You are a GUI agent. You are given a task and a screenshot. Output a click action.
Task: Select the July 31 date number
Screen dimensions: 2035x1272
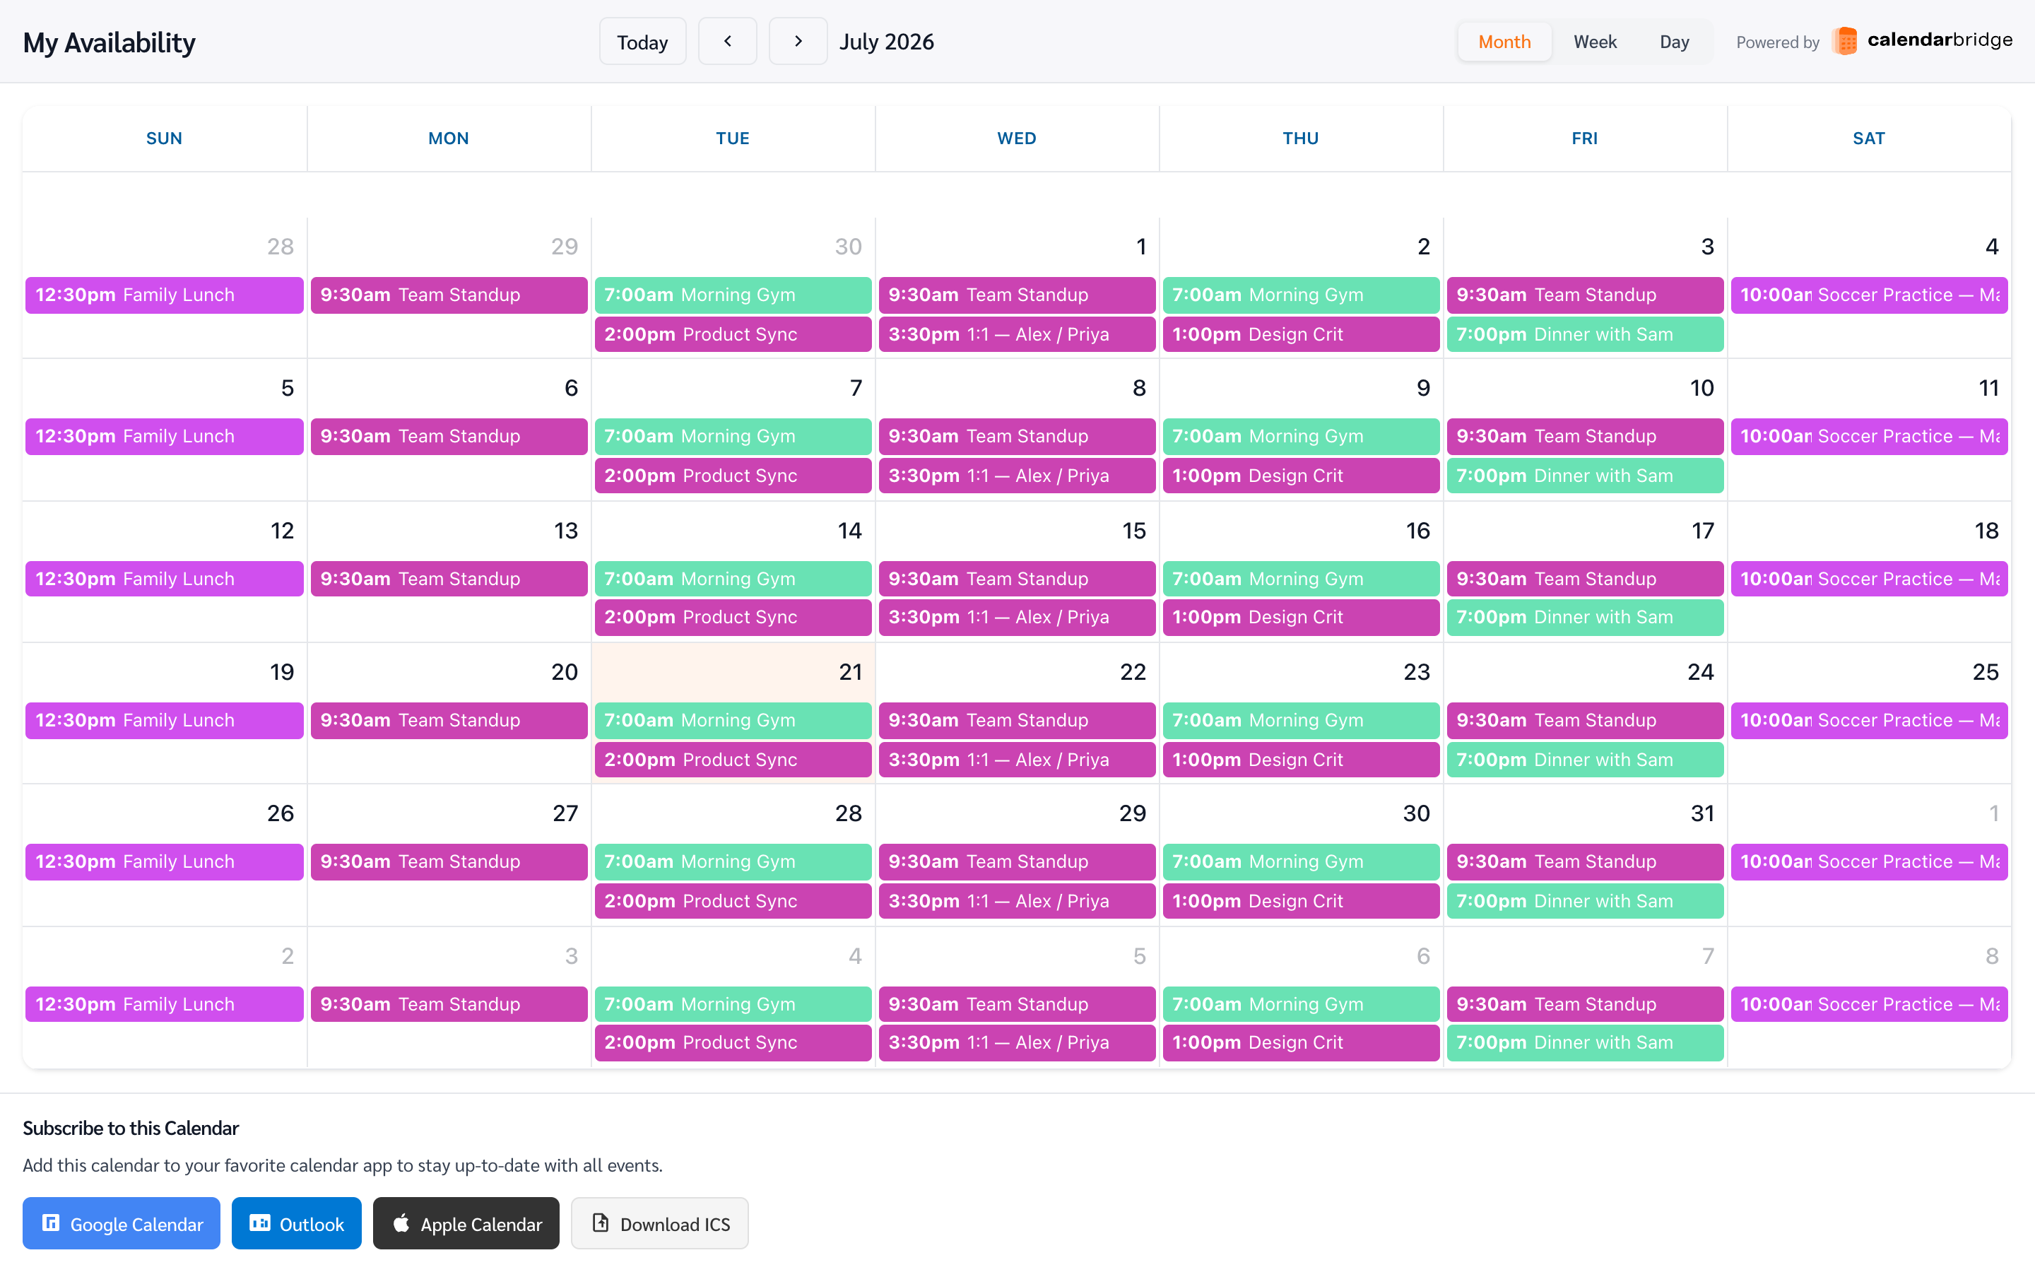click(1702, 813)
